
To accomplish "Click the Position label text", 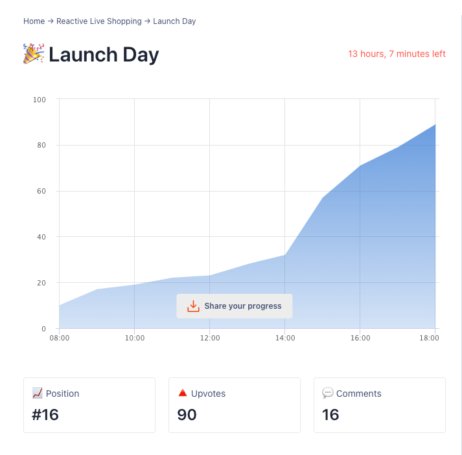I will (62, 394).
